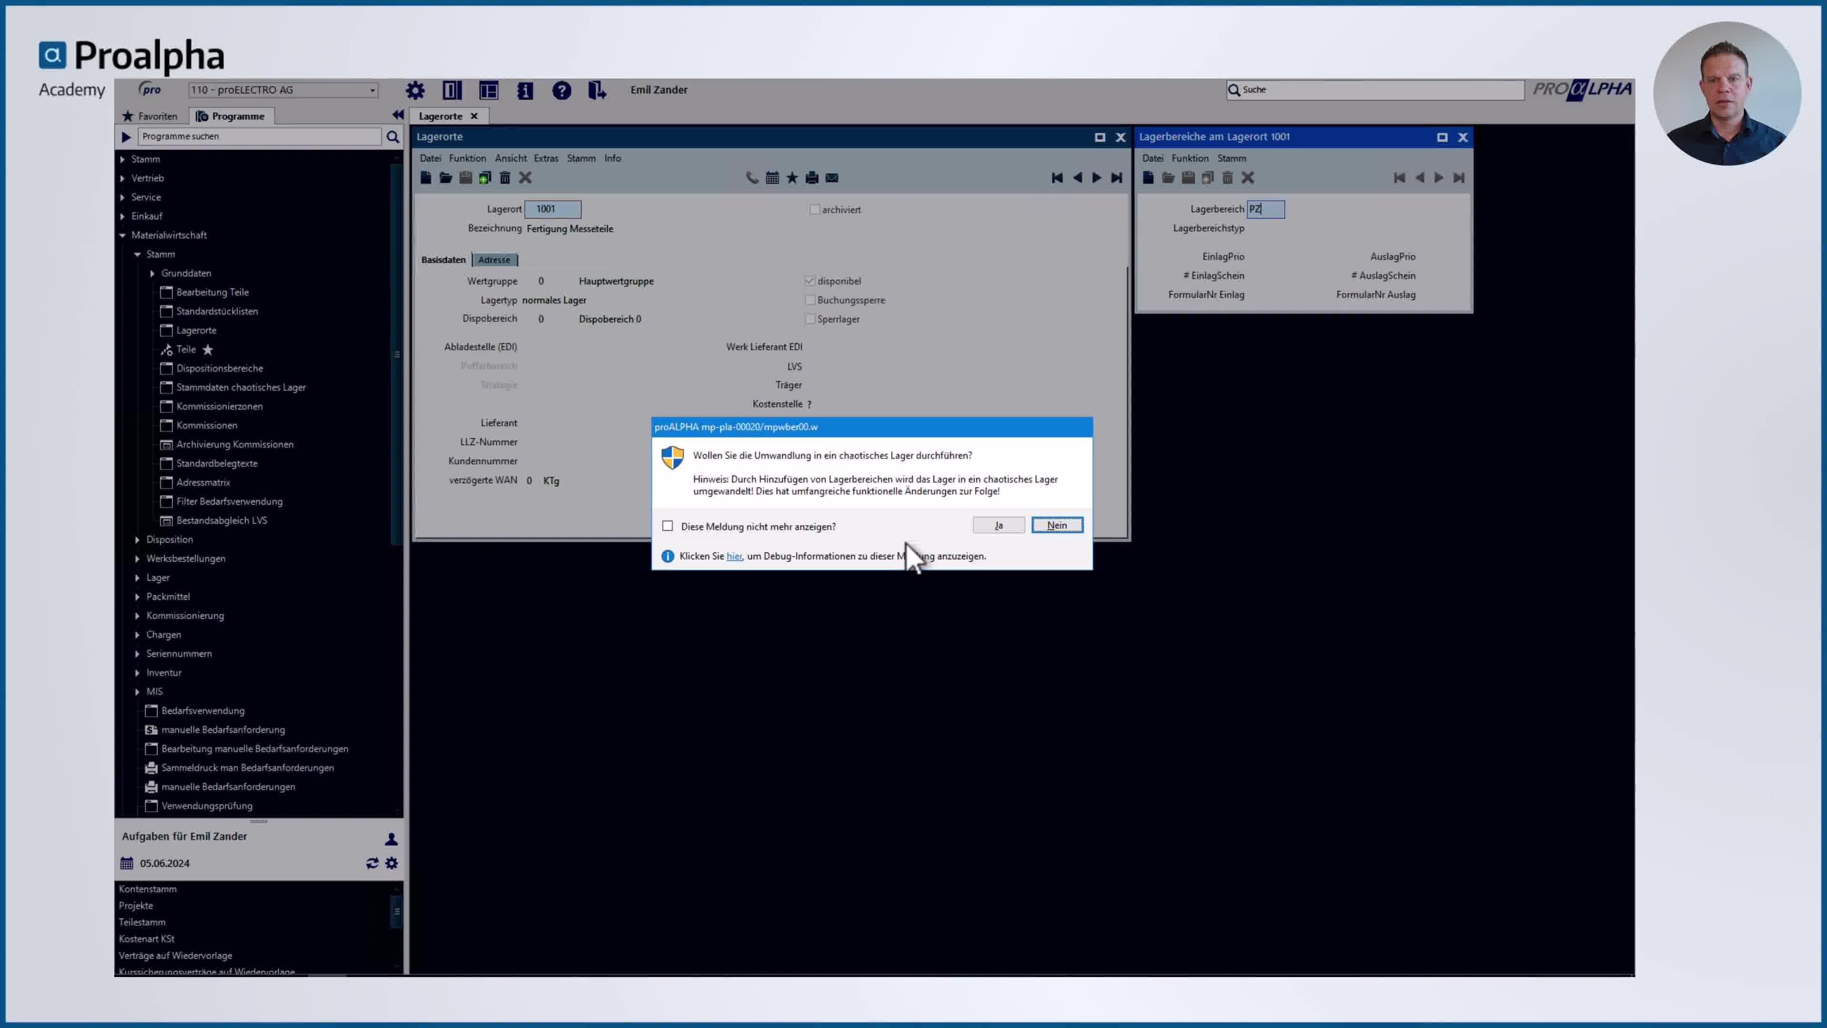Jump to first record in Lagerorte window
This screenshot has height=1028, width=1827.
point(1057,178)
